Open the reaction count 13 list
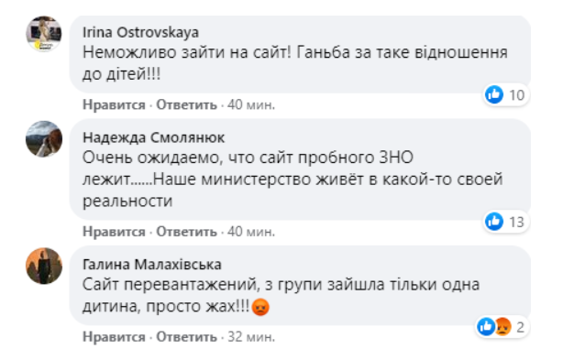 point(517,222)
